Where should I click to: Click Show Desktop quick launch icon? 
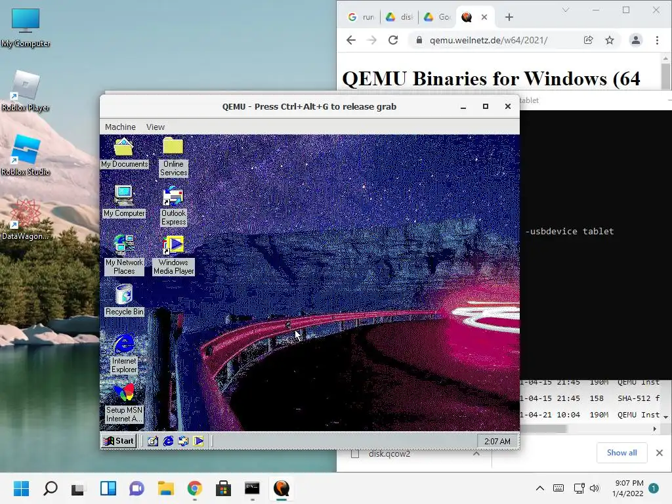pos(152,441)
